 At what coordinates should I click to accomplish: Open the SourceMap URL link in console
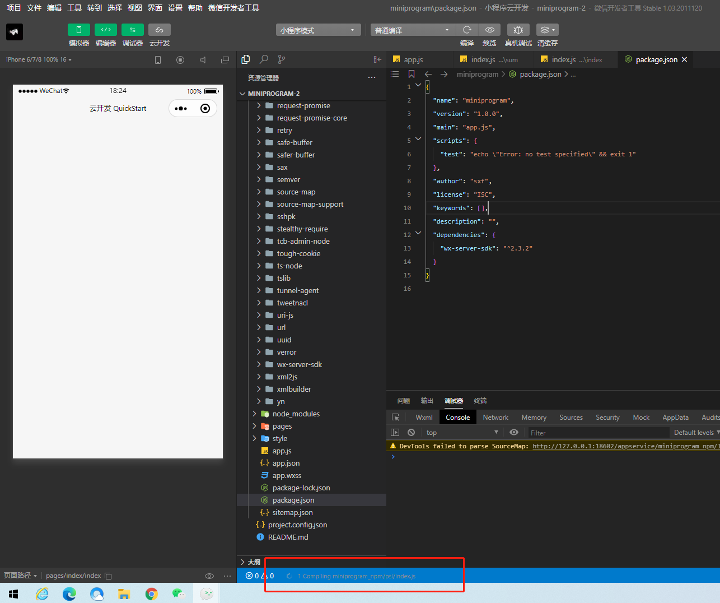[x=625, y=446]
